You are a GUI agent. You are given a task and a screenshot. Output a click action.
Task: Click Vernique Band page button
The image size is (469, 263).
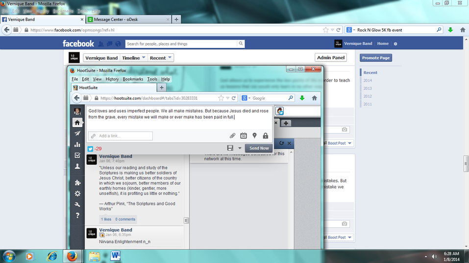pos(101,58)
